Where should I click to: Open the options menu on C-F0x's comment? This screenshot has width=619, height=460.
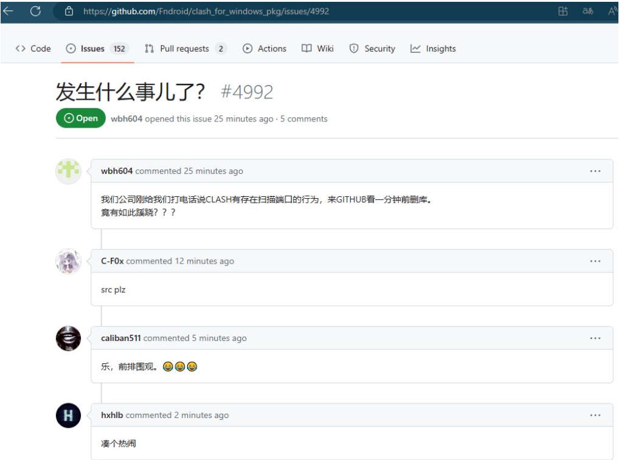pos(595,261)
